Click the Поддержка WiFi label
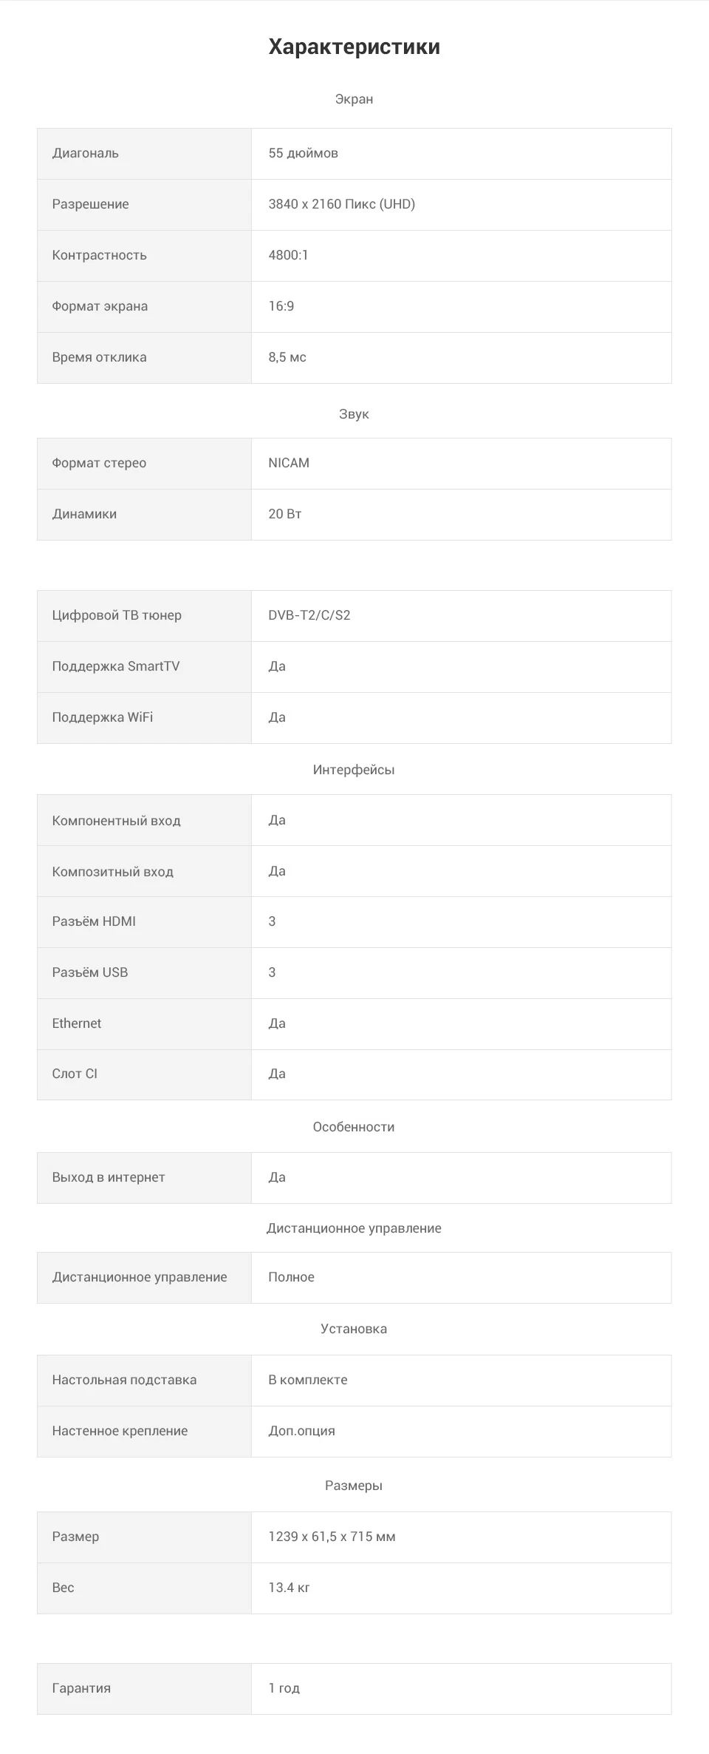The height and width of the screenshot is (1754, 709). [x=102, y=717]
